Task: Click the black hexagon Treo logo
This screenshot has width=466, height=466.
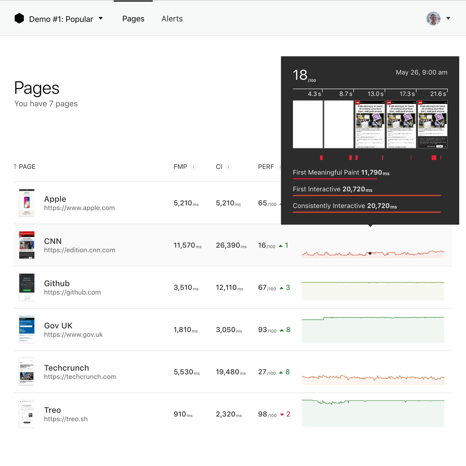Action: [19, 19]
